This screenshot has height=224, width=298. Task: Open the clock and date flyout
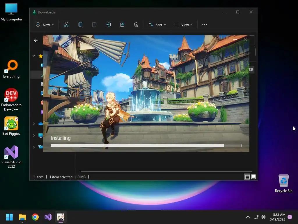coord(277,217)
